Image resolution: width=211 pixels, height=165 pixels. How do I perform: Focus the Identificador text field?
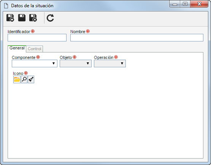point(37,38)
